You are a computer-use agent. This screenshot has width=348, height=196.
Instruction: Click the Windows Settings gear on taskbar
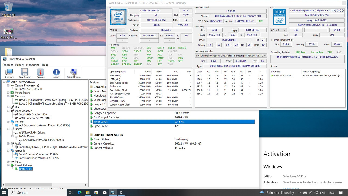pos(121,192)
